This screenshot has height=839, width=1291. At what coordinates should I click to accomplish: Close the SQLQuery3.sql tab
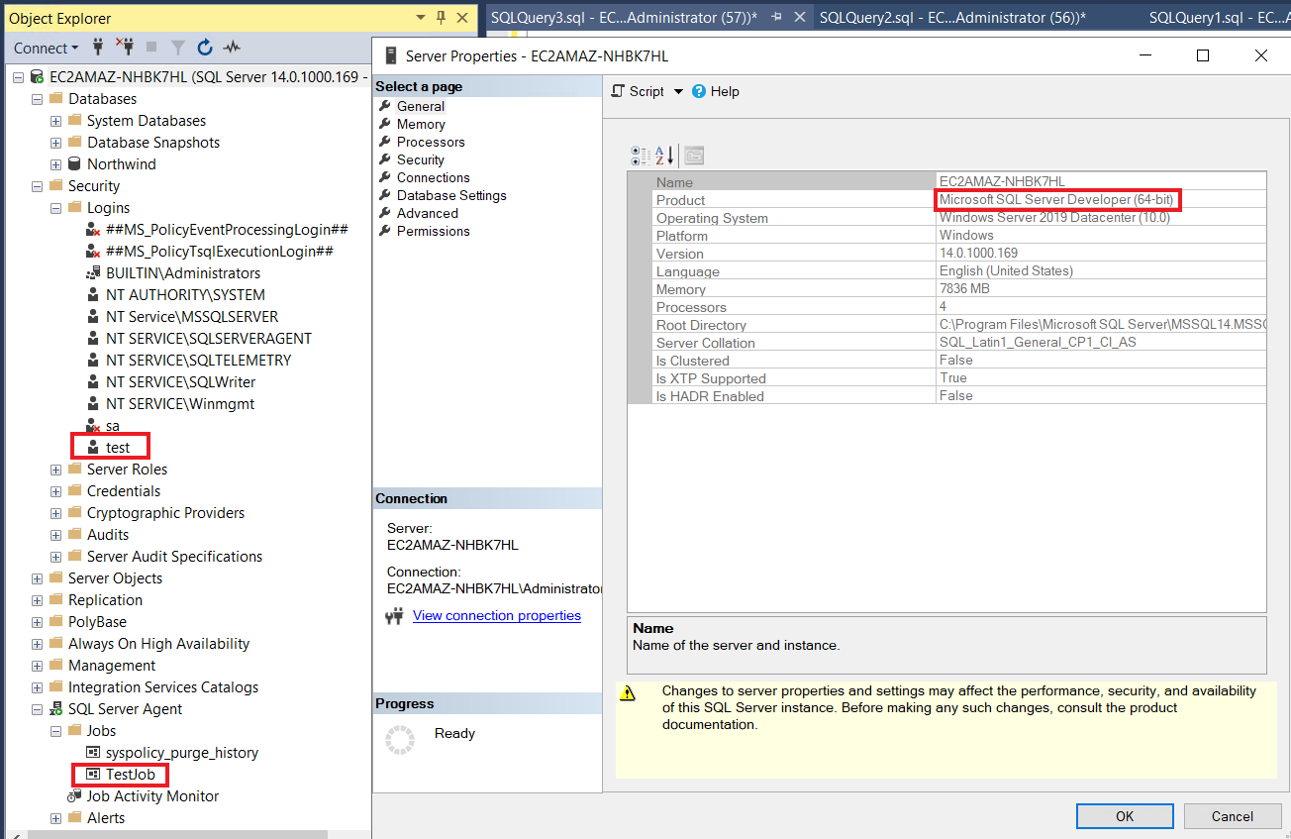click(798, 18)
